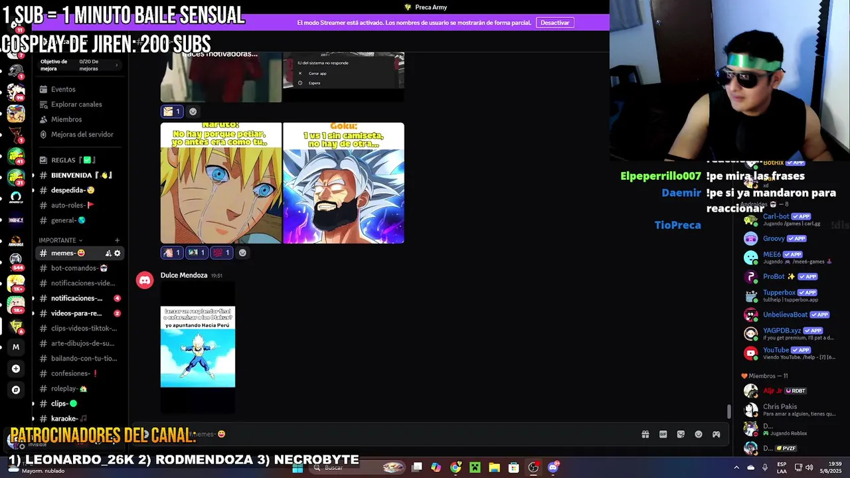
Task: Open the Minecraft icon on the taskbar
Action: tap(475, 467)
